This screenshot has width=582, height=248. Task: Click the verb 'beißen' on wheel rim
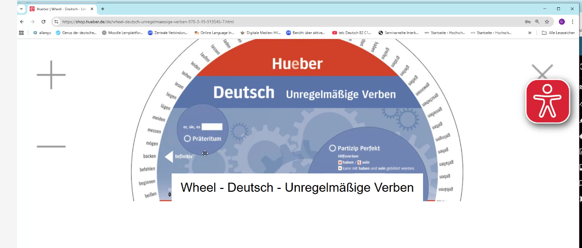tap(151, 195)
